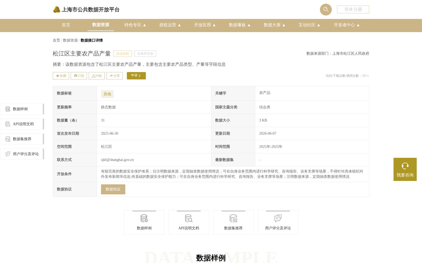Click the 数据来源部门 source department text
422x263 pixels.
pos(338,54)
